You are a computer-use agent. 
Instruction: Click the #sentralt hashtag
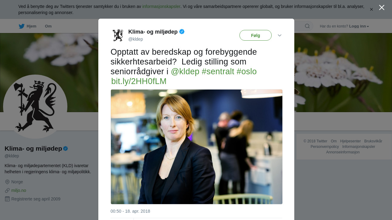tap(218, 71)
